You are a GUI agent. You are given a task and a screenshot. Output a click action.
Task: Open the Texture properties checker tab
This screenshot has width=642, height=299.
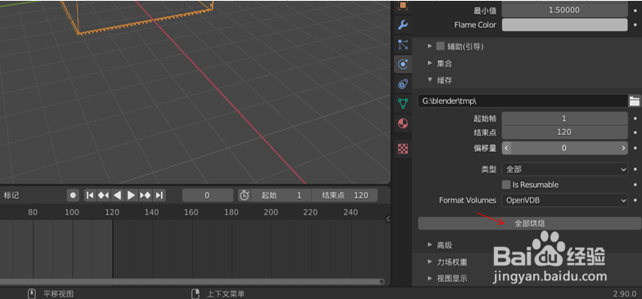[x=403, y=149]
